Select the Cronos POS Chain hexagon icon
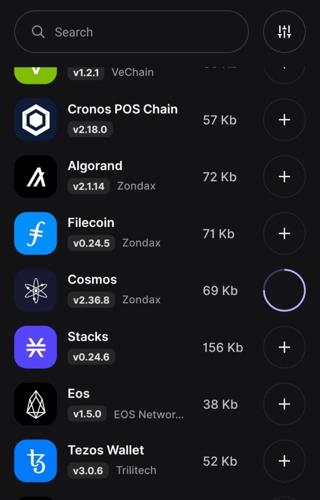The image size is (320, 500). [36, 120]
